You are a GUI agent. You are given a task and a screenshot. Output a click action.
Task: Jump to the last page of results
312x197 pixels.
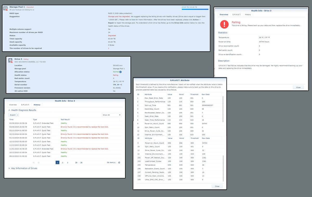coord(81,163)
